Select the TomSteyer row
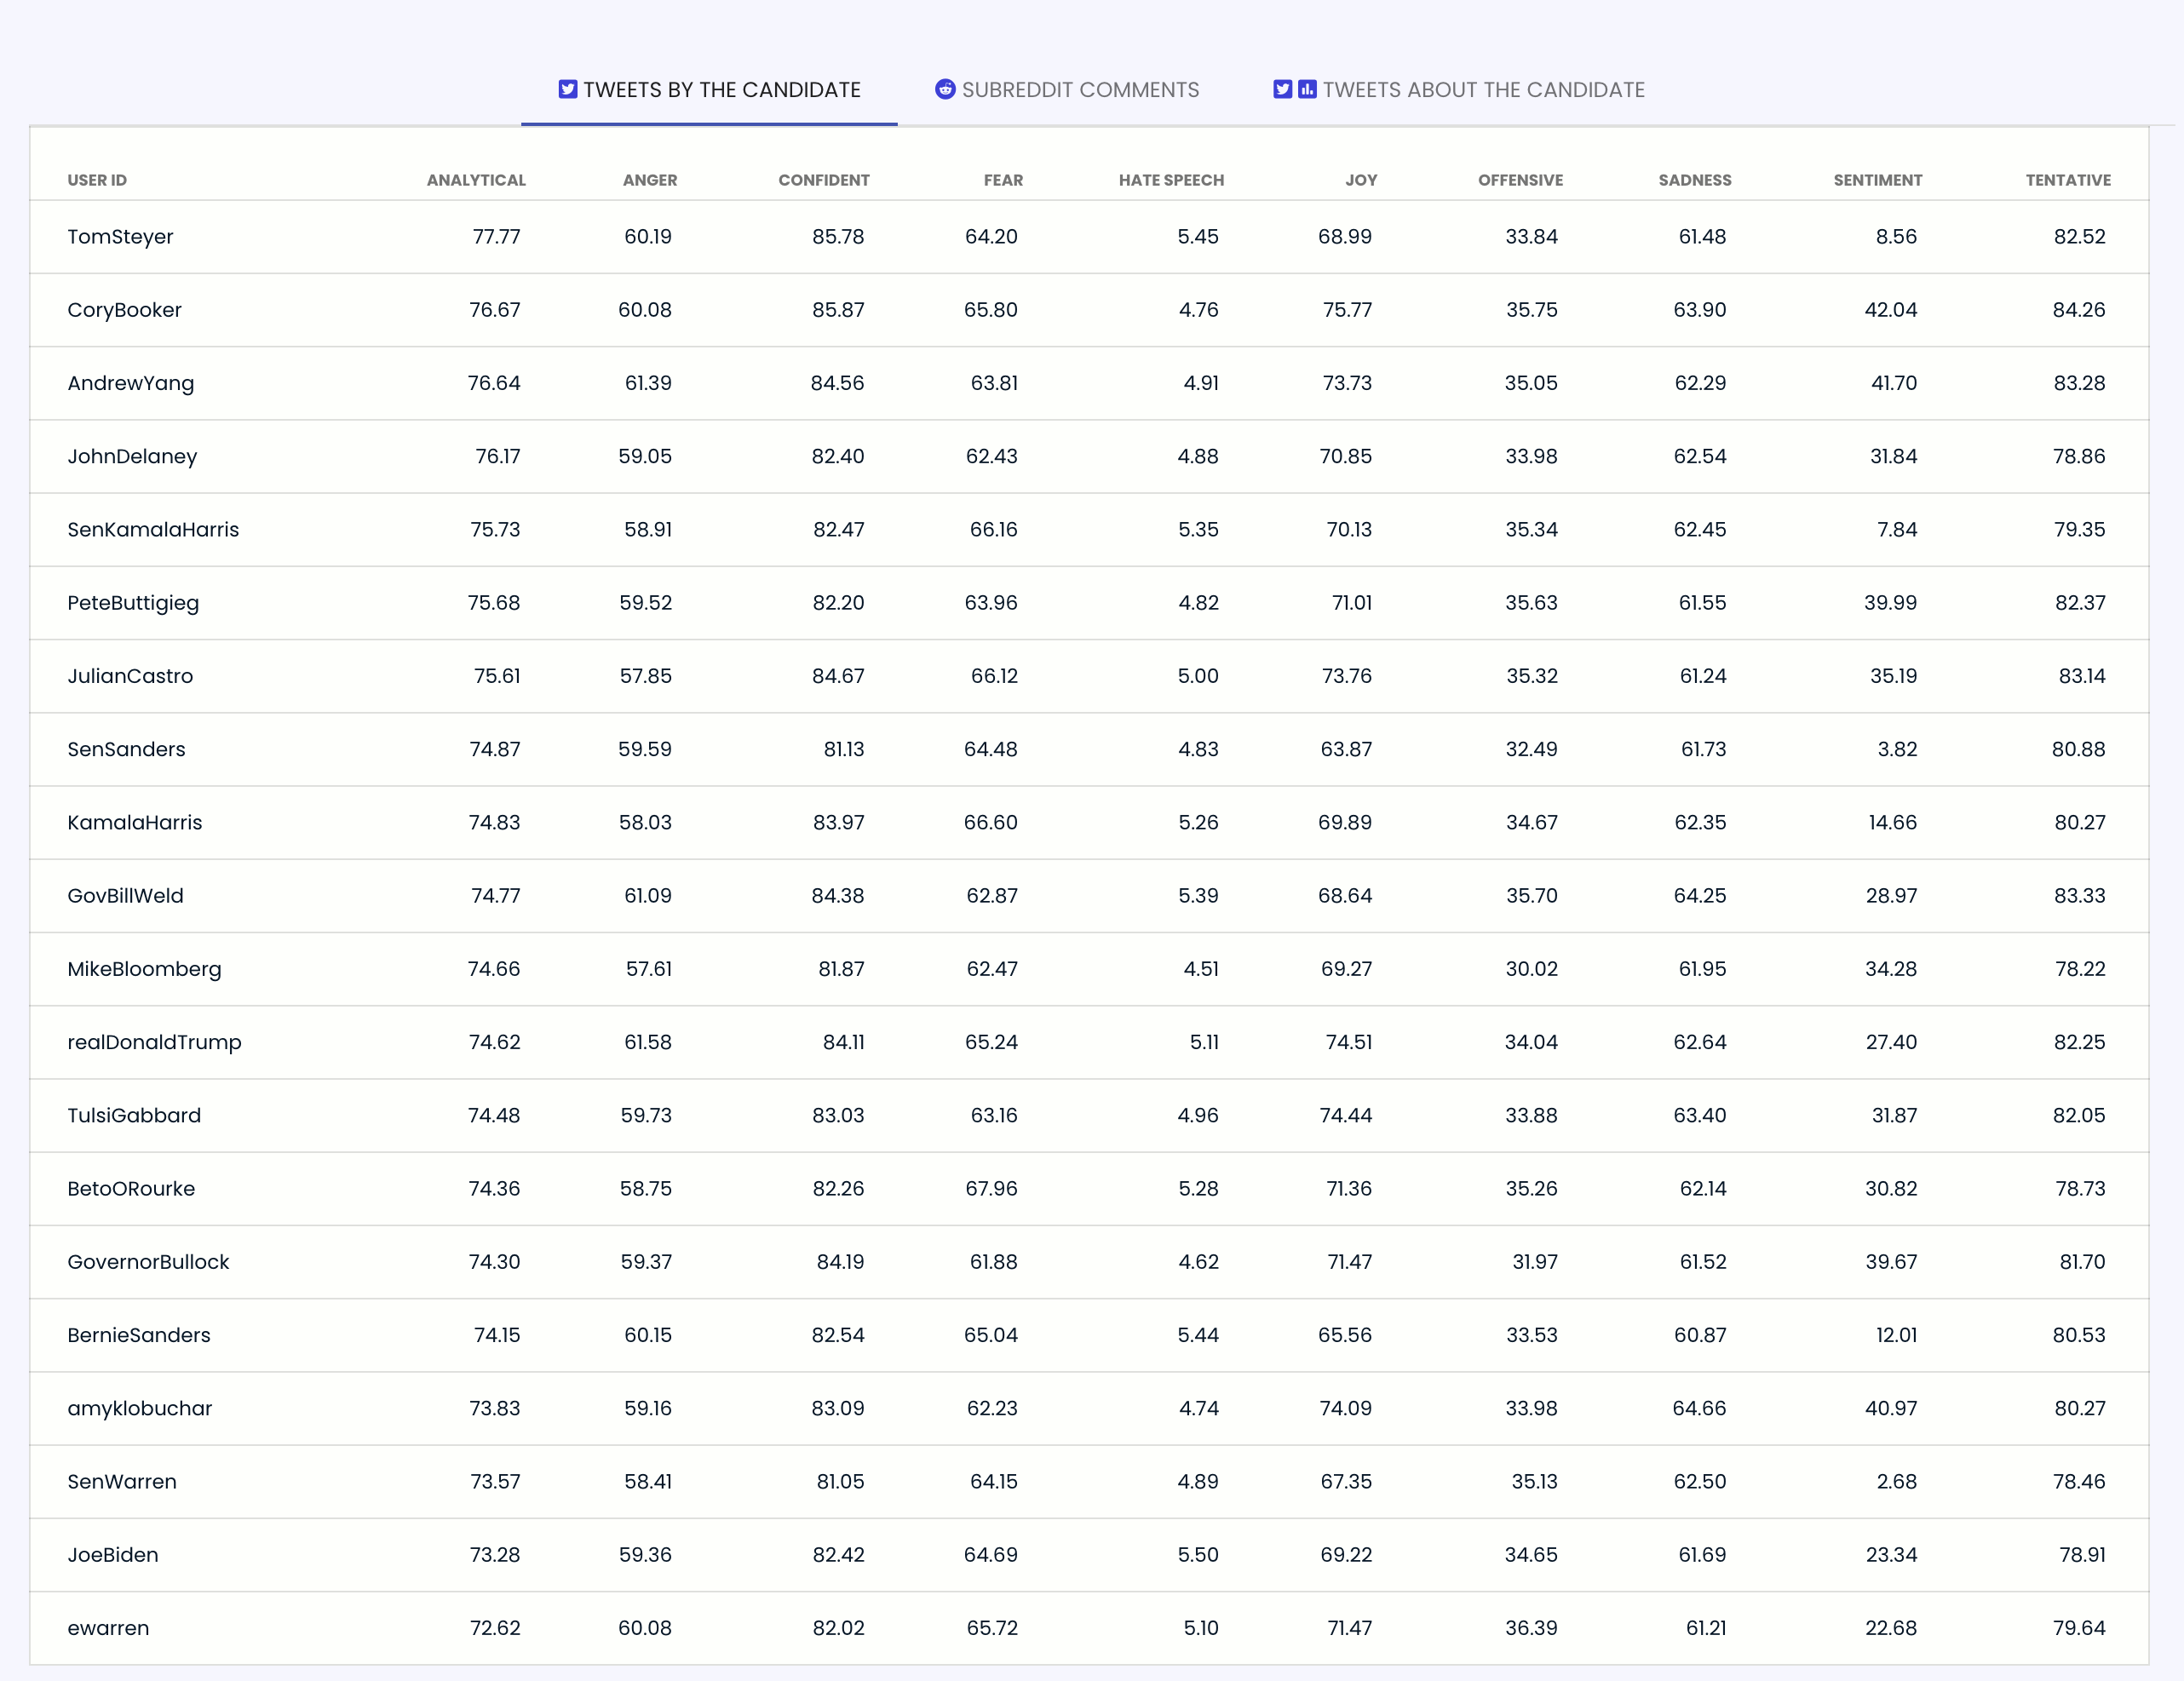Screen dimensions: 2184x1681 (x=120, y=237)
